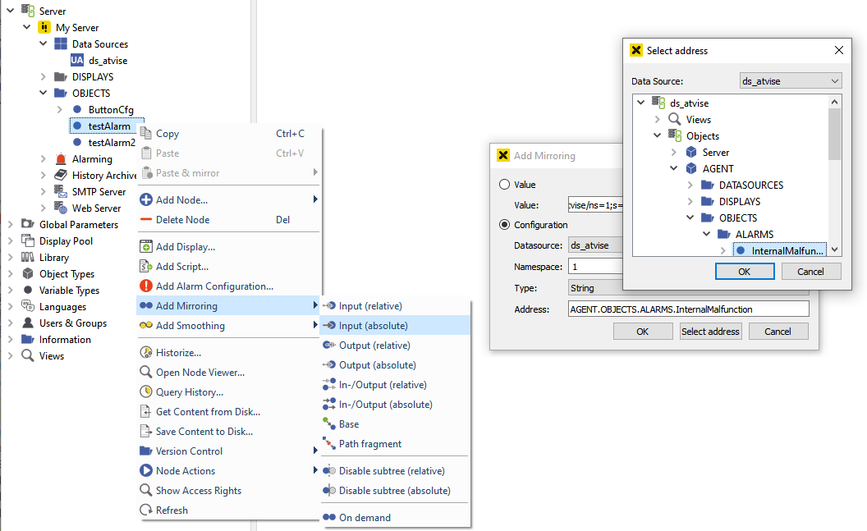Click the Add Alarm Configuration alarm icon
The width and height of the screenshot is (867, 531).
(x=148, y=286)
